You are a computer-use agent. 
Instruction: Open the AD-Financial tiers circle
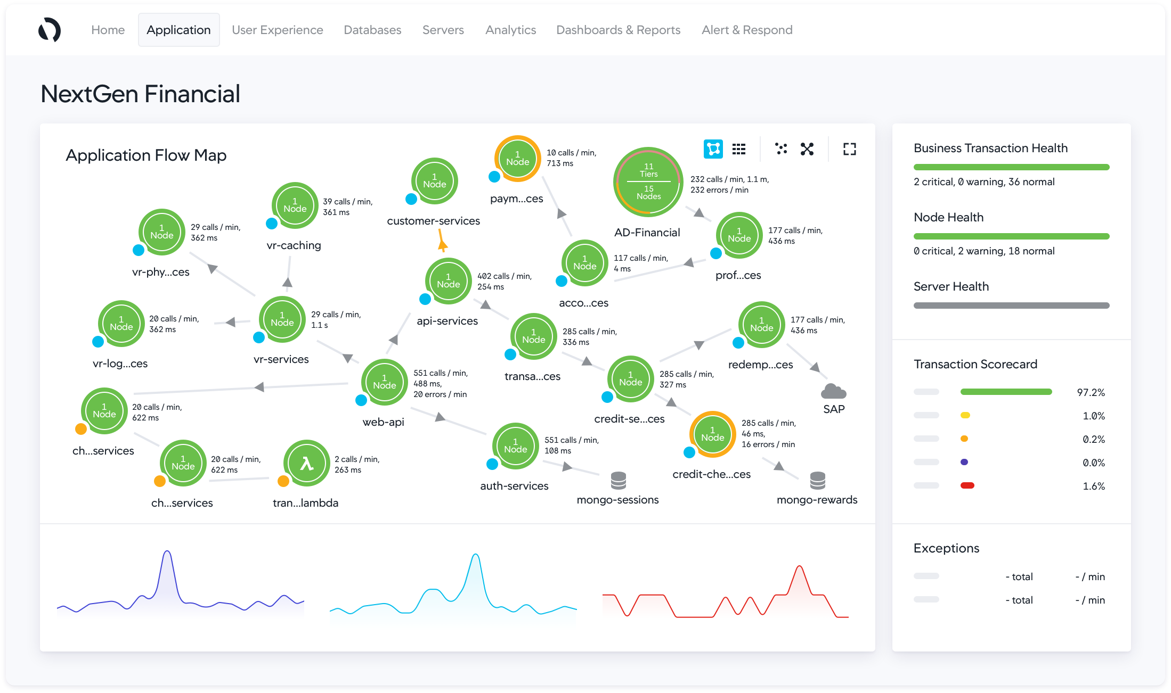[x=648, y=181]
